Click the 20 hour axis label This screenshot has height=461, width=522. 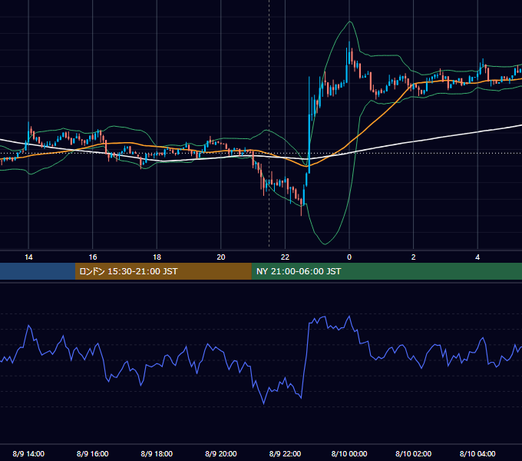point(221,257)
